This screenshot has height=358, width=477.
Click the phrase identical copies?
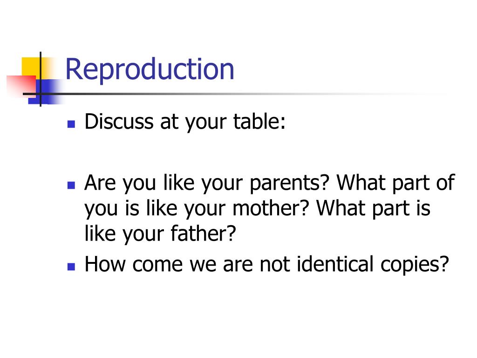coord(373,265)
